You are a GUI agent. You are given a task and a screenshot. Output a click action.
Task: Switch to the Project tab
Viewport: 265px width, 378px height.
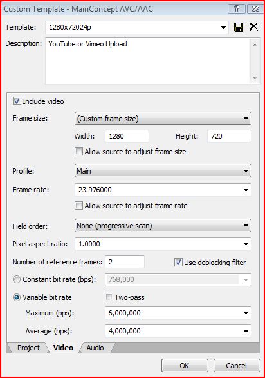click(28, 348)
